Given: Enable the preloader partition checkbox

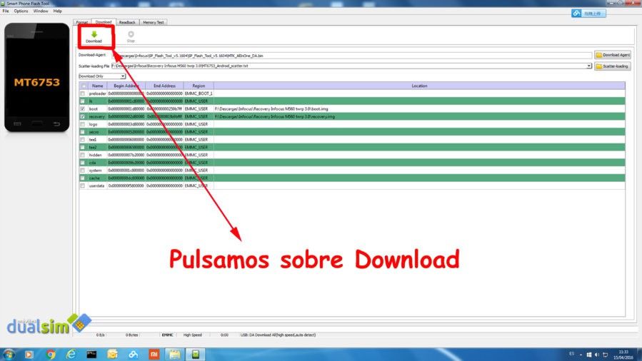Looking at the screenshot, I should 83,93.
